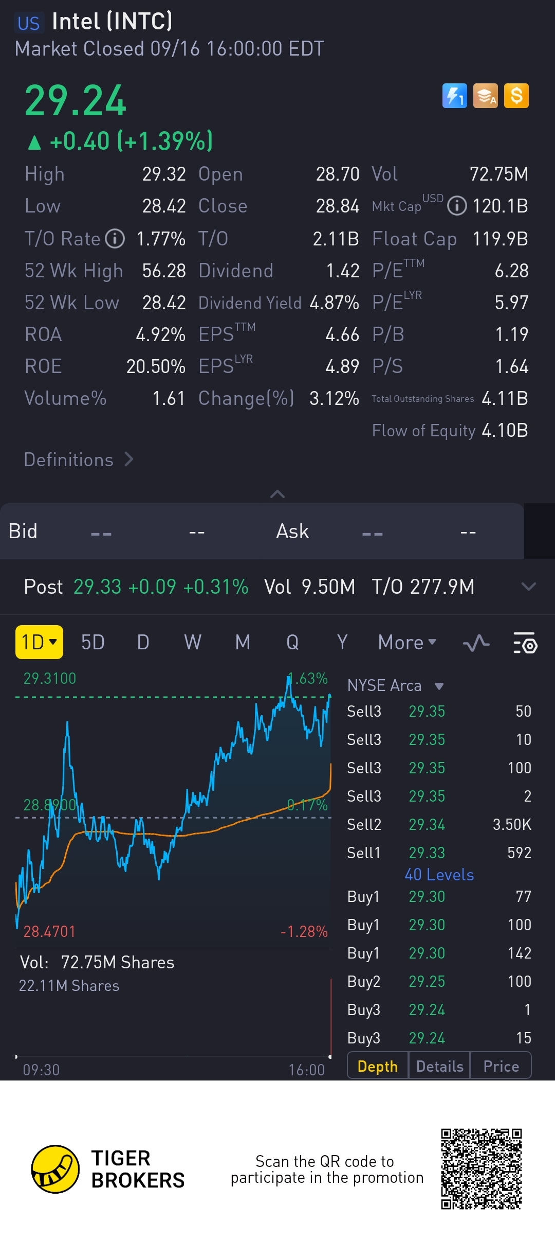
Task: Open the More time periods dropdown
Action: tap(407, 643)
